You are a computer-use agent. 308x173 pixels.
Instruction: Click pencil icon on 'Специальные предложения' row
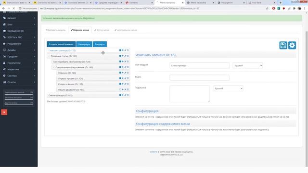(x=125, y=67)
